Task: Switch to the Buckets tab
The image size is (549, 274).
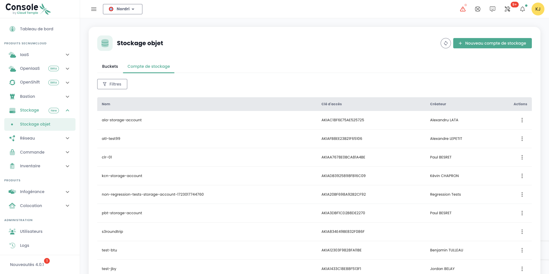Action: (x=110, y=66)
